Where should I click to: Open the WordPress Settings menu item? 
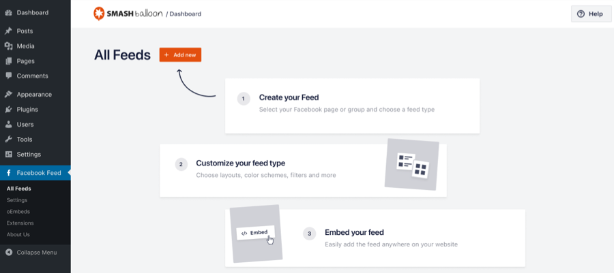pyautogui.click(x=29, y=155)
